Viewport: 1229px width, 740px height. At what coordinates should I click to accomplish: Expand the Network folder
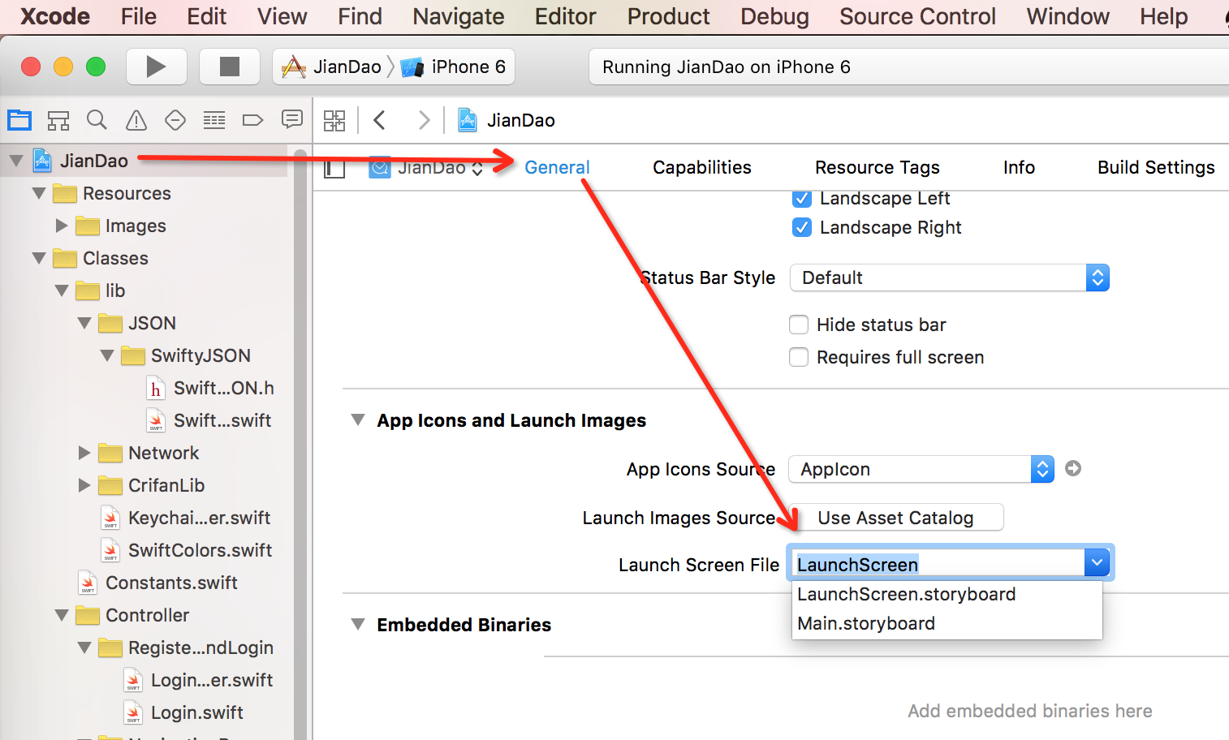click(x=84, y=453)
